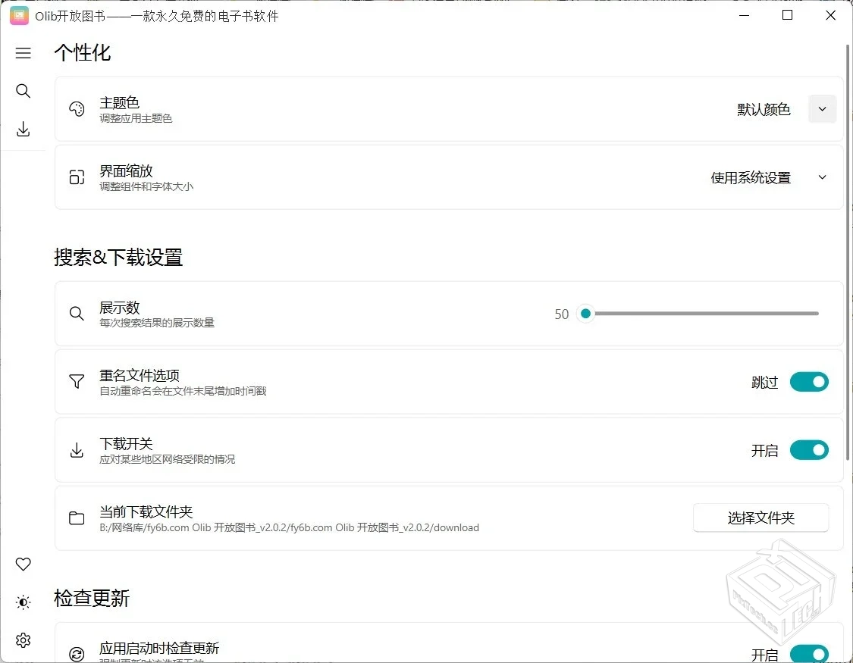
Task: Open settings via the gear icon
Action: [x=23, y=640]
